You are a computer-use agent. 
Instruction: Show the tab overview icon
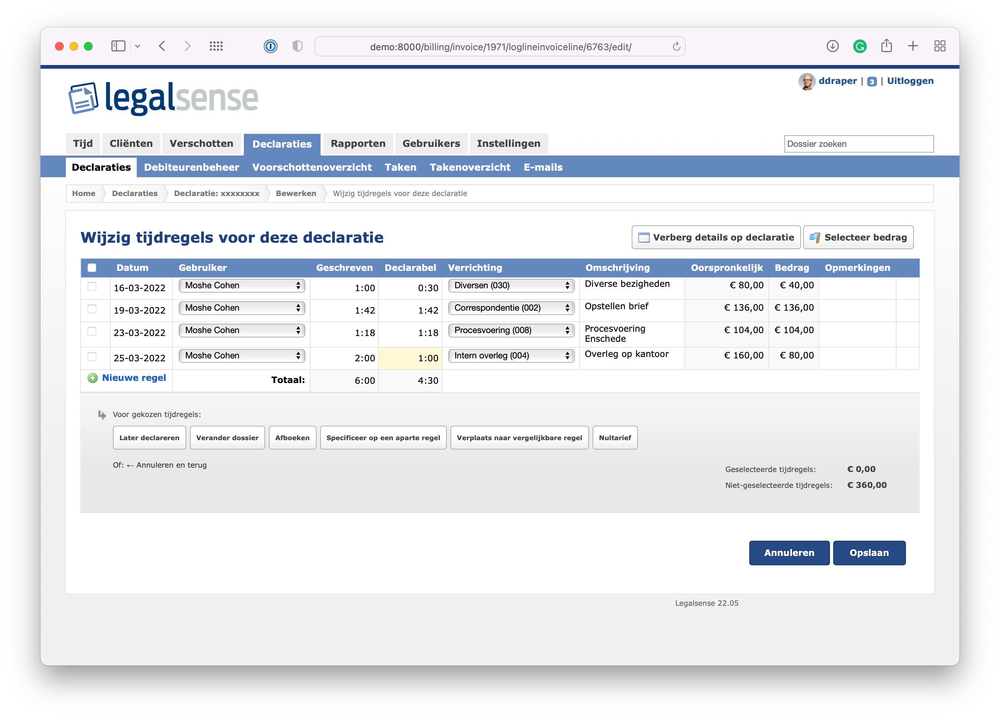pos(940,46)
